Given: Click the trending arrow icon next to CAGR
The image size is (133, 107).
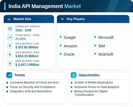Looking at the screenshot, I should click(x=10, y=37).
